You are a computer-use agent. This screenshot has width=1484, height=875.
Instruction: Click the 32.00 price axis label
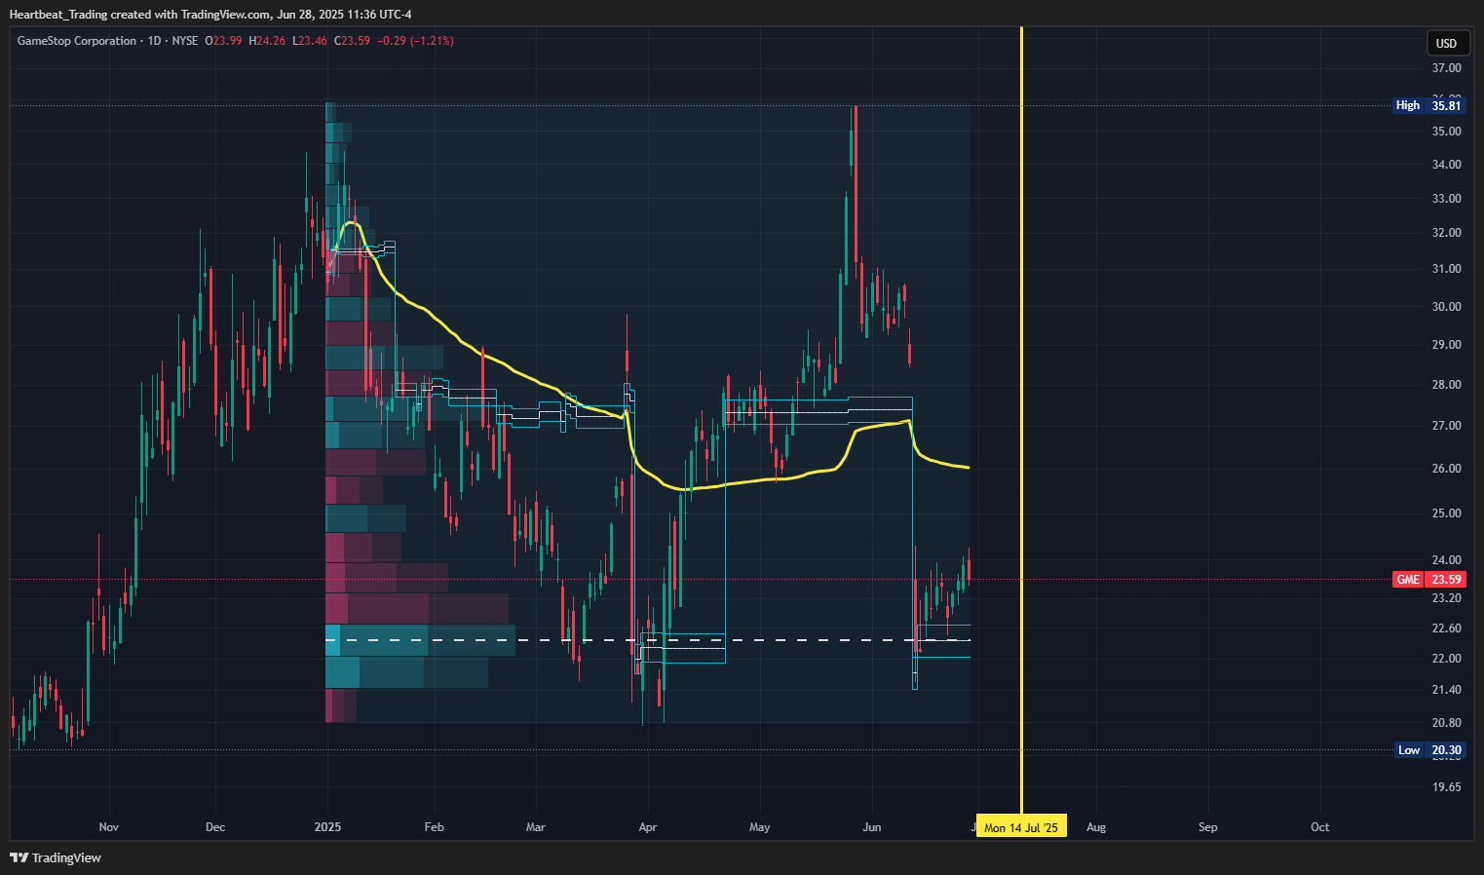(x=1446, y=233)
